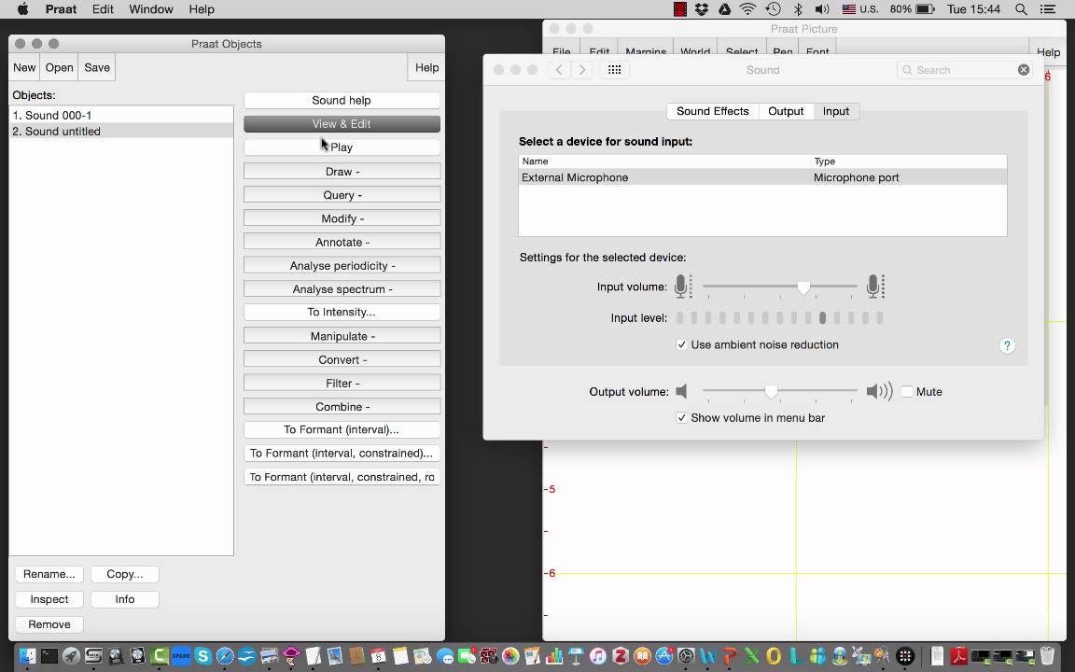Open Safari compass icon in the Dock
The image size is (1075, 672).
pyautogui.click(x=225, y=656)
